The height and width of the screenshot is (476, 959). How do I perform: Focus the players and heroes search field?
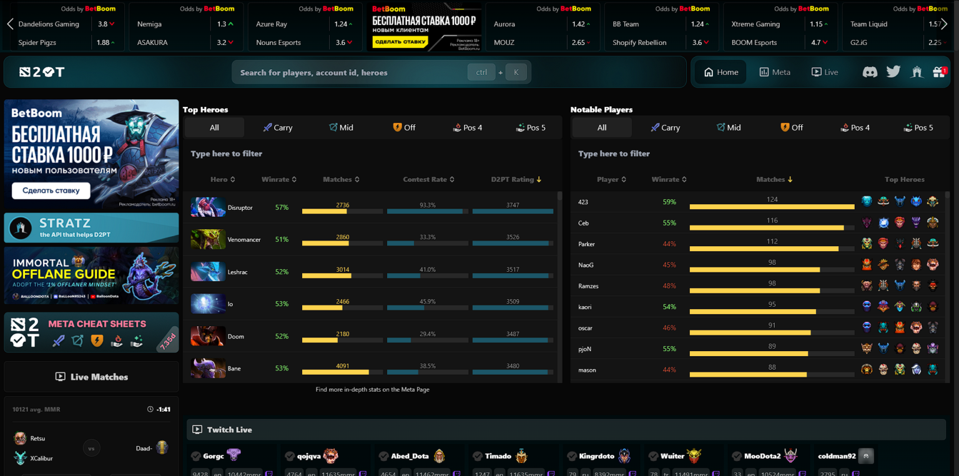pos(381,72)
